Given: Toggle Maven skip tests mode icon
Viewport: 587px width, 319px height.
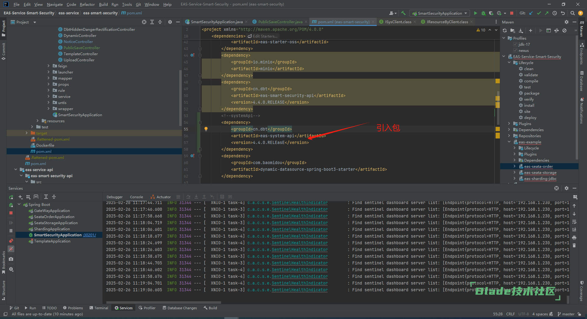Looking at the screenshot, I should pyautogui.click(x=564, y=30).
